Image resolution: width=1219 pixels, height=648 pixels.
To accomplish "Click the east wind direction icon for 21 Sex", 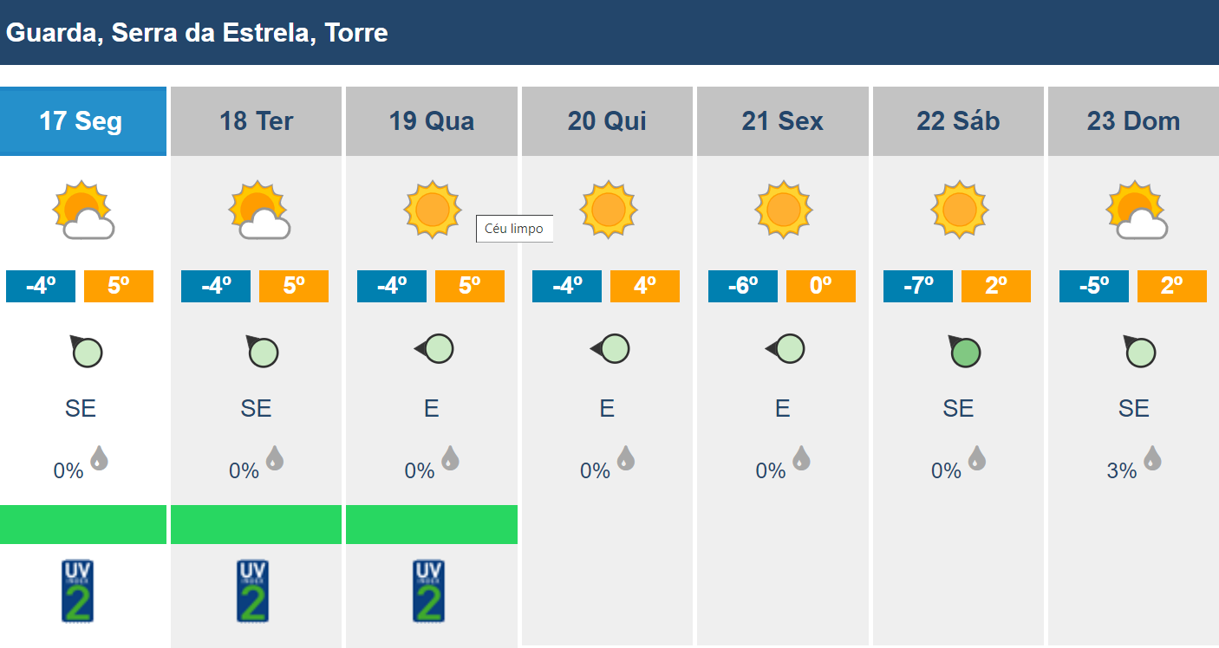I will point(785,349).
